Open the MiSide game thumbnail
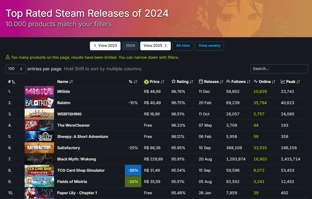This screenshot has width=312, height=199. 39,91
